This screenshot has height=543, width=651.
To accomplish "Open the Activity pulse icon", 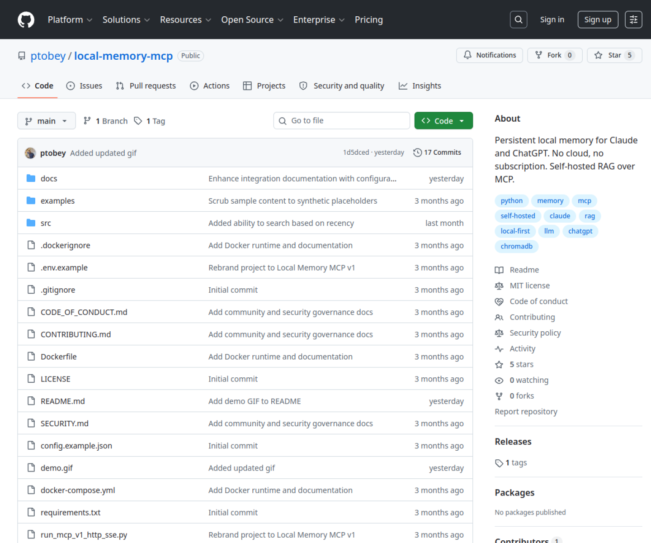I will click(x=499, y=349).
